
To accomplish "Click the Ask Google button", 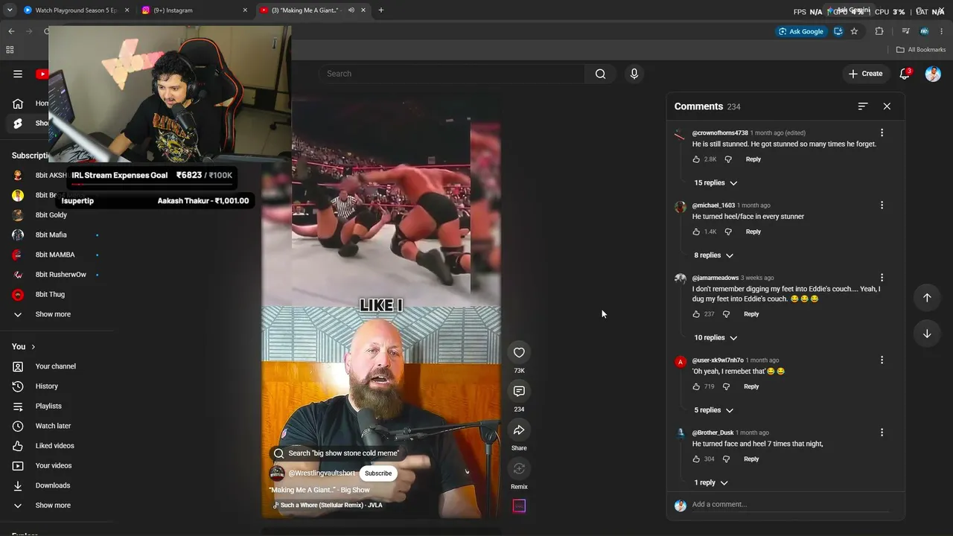I will [x=801, y=31].
